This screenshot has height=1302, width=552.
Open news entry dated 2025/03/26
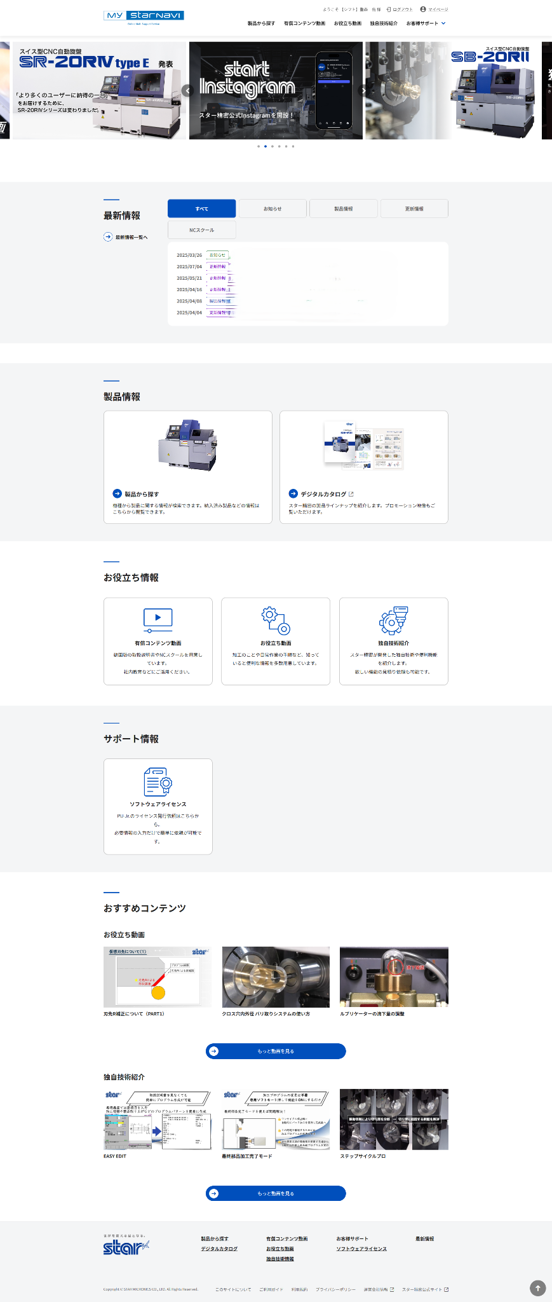coord(308,255)
